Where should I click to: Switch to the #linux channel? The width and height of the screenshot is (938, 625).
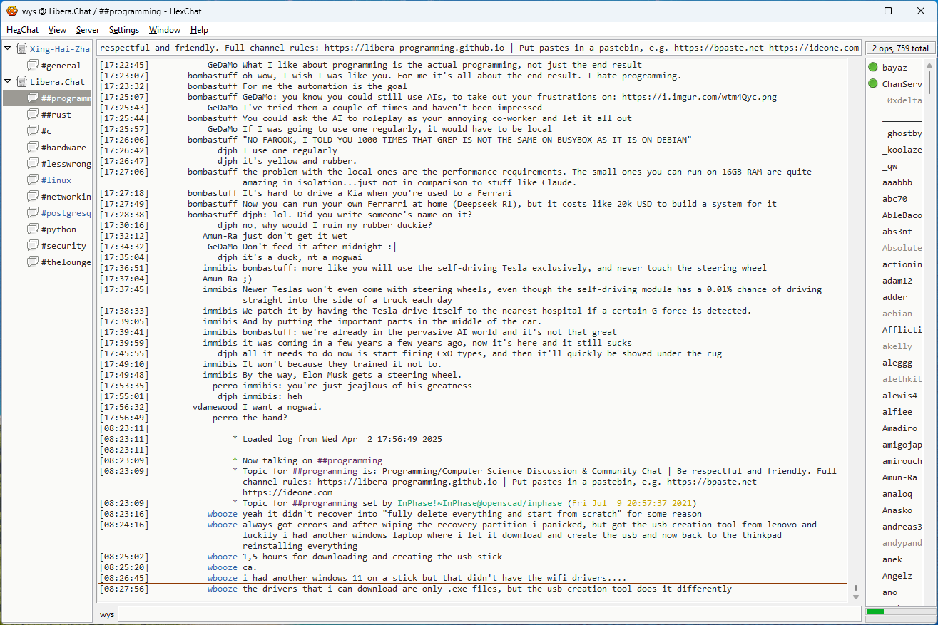pyautogui.click(x=56, y=180)
